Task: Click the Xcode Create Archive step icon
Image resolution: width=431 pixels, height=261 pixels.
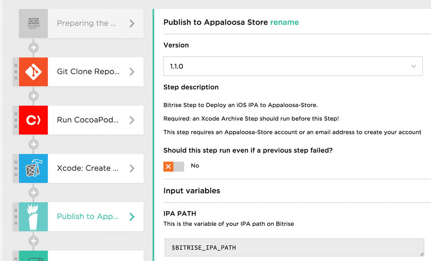Action: click(x=33, y=168)
